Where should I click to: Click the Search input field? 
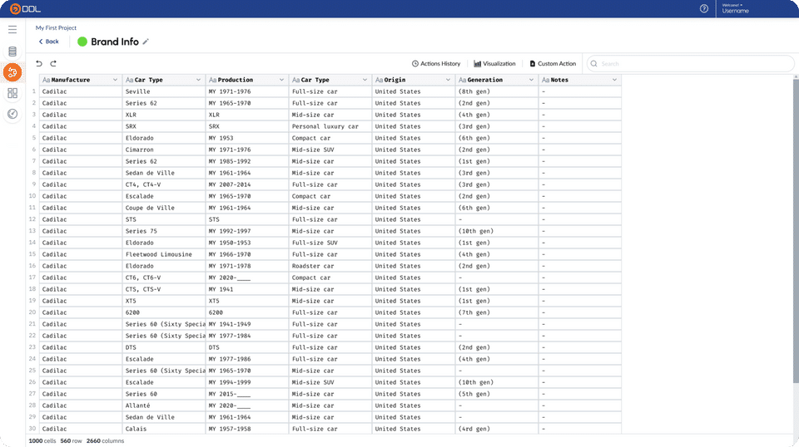tap(691, 64)
